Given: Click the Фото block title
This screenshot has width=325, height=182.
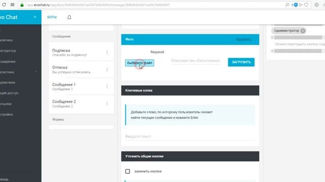Looking at the screenshot, I should pyautogui.click(x=129, y=39).
